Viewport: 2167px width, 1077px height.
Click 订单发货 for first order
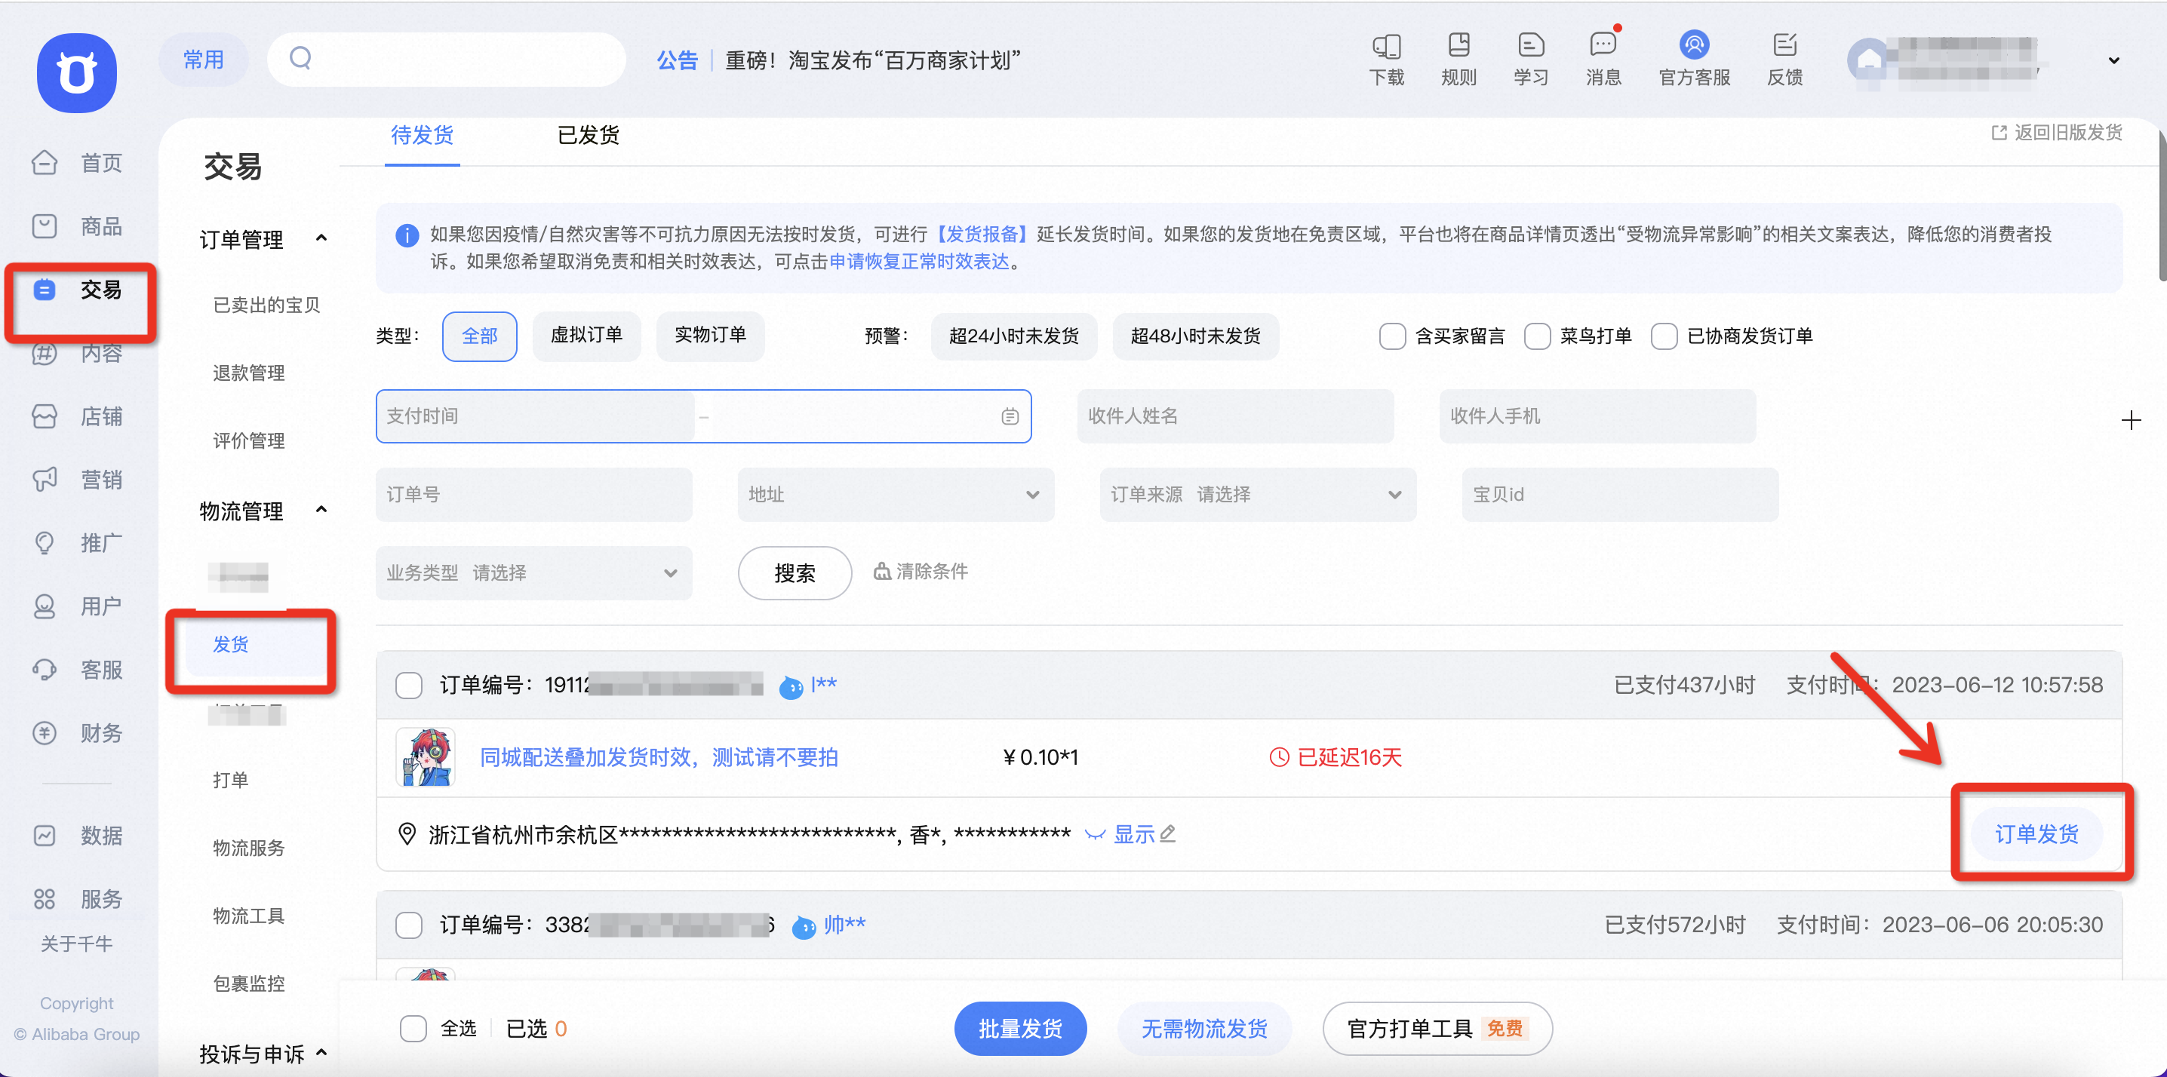2036,834
